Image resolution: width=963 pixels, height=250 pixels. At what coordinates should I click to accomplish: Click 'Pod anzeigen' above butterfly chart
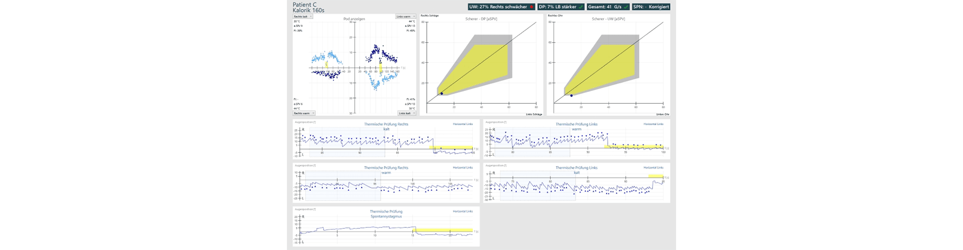click(x=354, y=19)
